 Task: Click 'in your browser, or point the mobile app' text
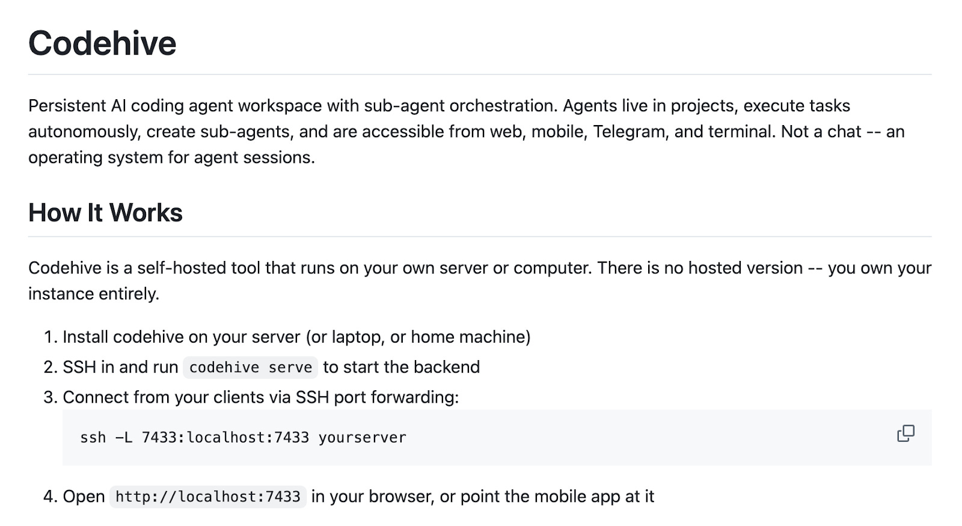pyautogui.click(x=483, y=497)
